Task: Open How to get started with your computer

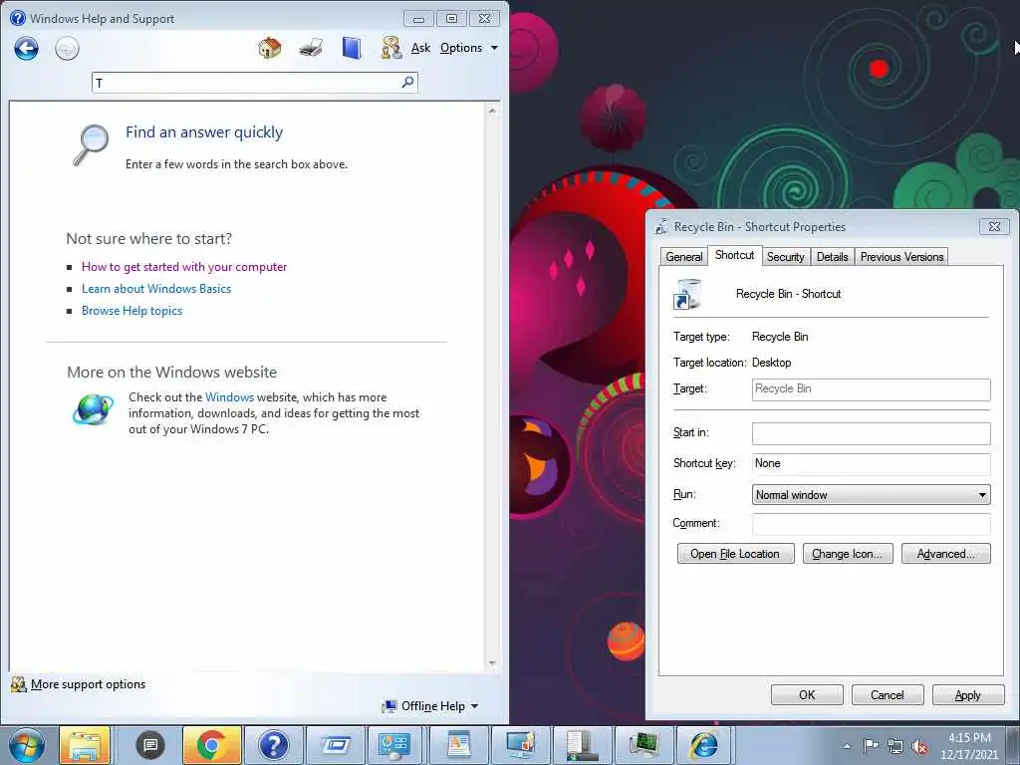Action: [184, 267]
